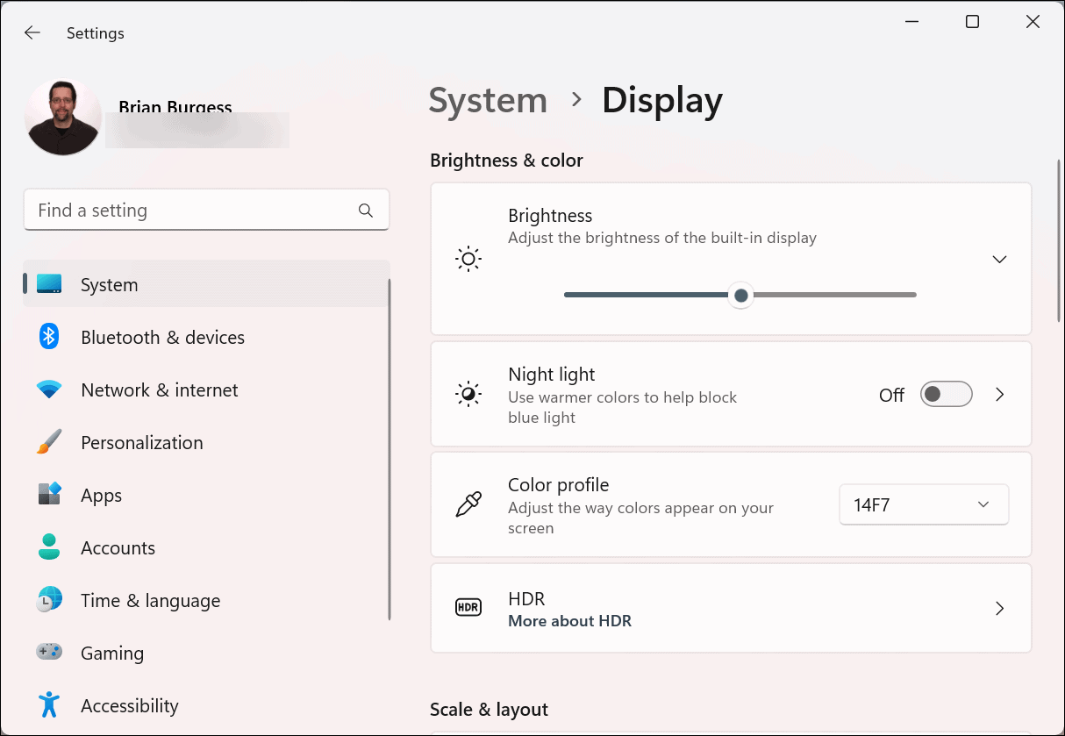Select the Accessibility icon
The image size is (1065, 736).
pyautogui.click(x=48, y=705)
